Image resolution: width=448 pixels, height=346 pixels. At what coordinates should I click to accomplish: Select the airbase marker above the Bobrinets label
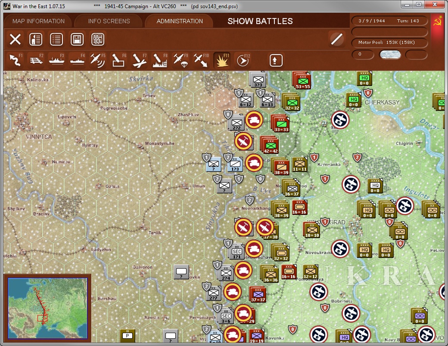coord(319,292)
